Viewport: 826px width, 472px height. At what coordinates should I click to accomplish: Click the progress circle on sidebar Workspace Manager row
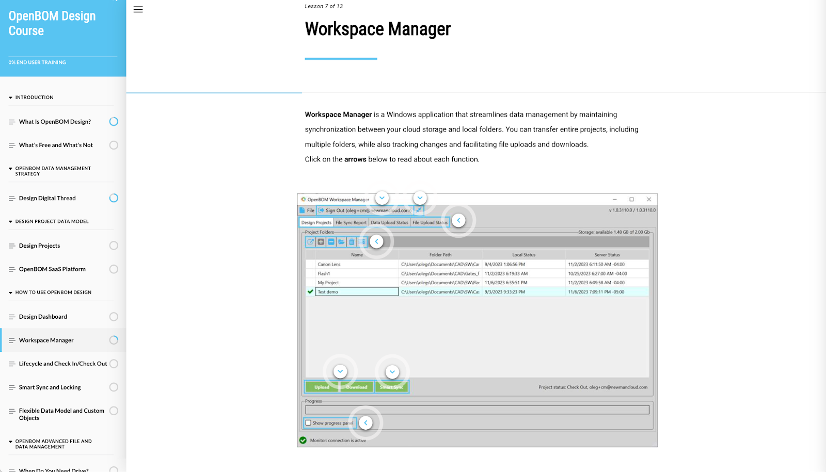114,340
